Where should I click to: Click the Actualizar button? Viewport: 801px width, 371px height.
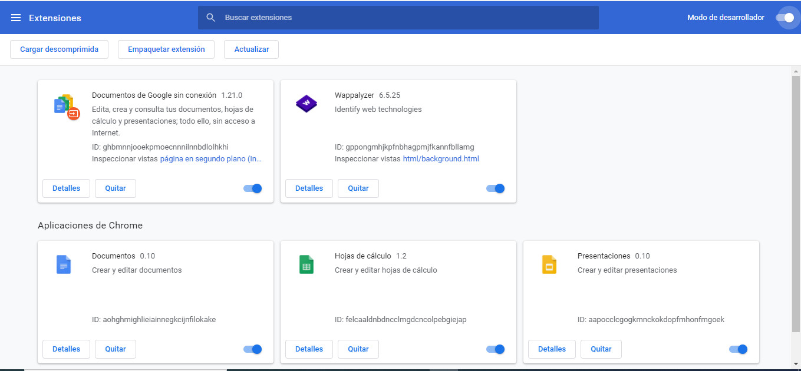click(252, 49)
